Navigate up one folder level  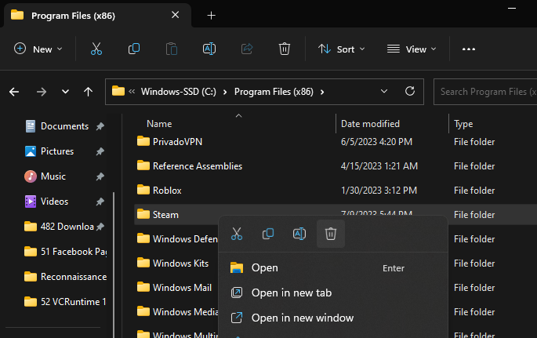click(89, 92)
